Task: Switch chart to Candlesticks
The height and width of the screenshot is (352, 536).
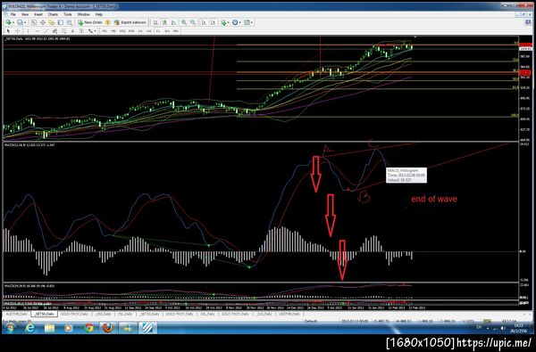Action: click(x=164, y=22)
